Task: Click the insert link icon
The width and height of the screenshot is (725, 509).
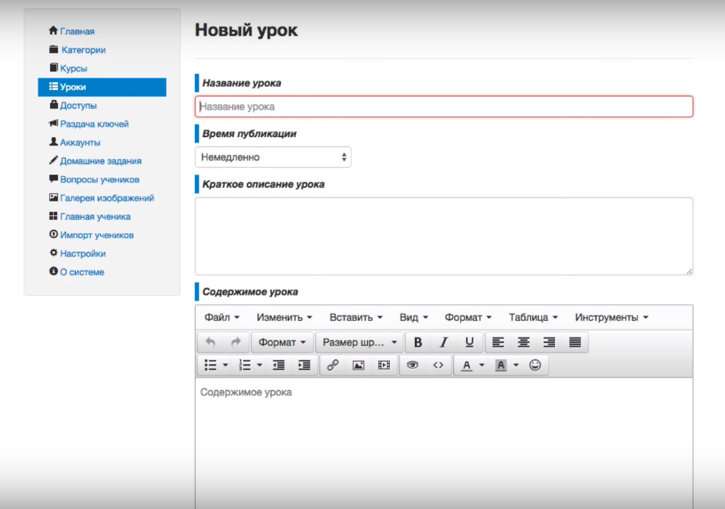Action: pos(332,365)
